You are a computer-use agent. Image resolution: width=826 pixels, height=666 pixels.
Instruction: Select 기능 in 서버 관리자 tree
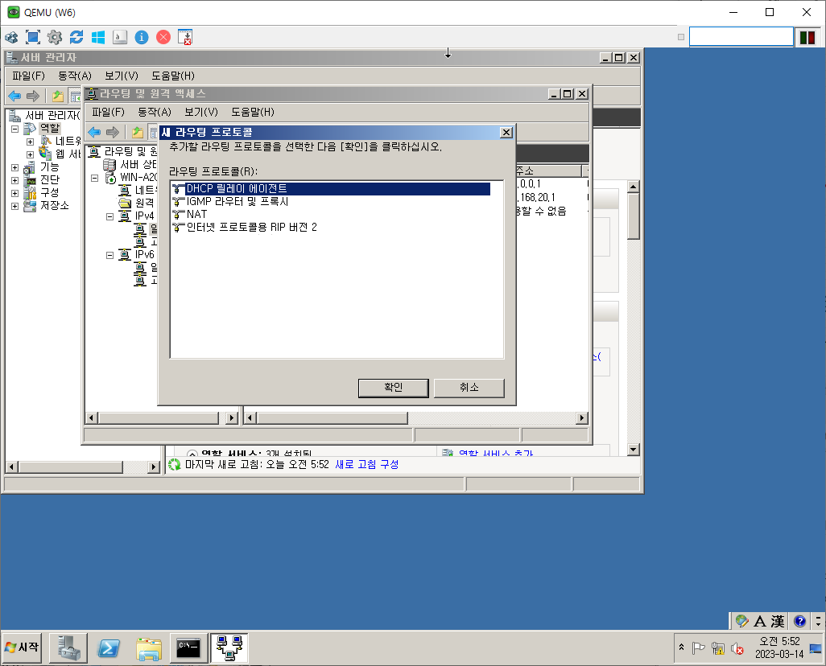(x=50, y=166)
